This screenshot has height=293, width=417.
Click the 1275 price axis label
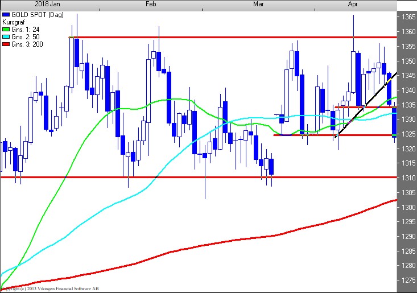[x=408, y=280]
